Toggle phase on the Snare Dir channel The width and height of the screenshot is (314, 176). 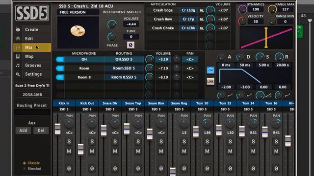[x=115, y=169]
